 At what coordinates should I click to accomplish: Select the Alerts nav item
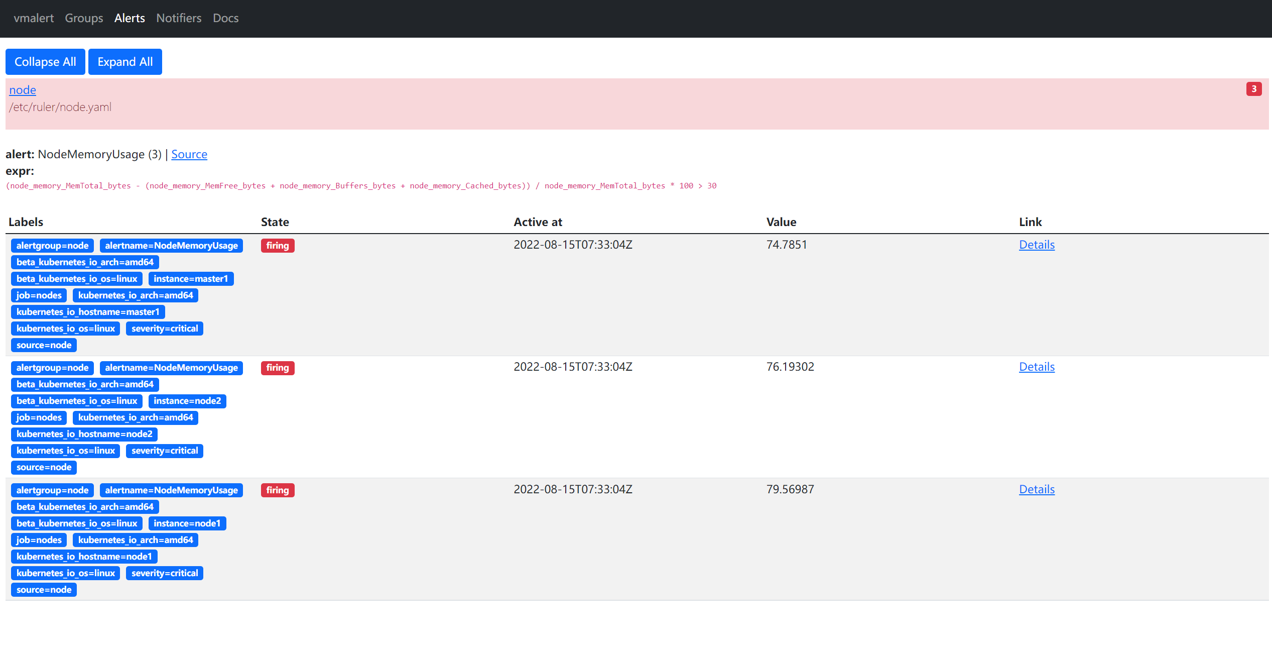click(130, 18)
